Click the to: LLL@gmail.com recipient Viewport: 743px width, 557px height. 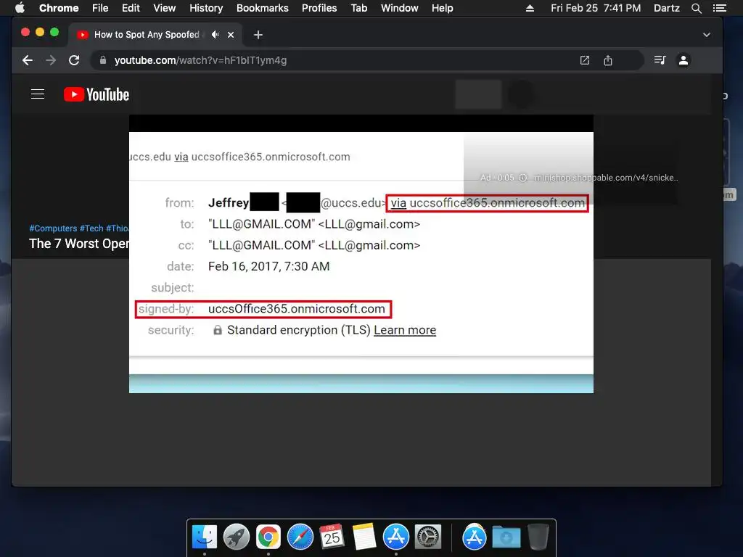[314, 224]
